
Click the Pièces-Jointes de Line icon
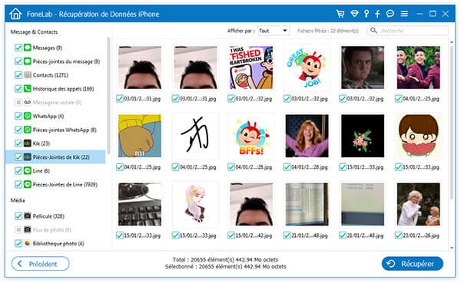coord(28,184)
